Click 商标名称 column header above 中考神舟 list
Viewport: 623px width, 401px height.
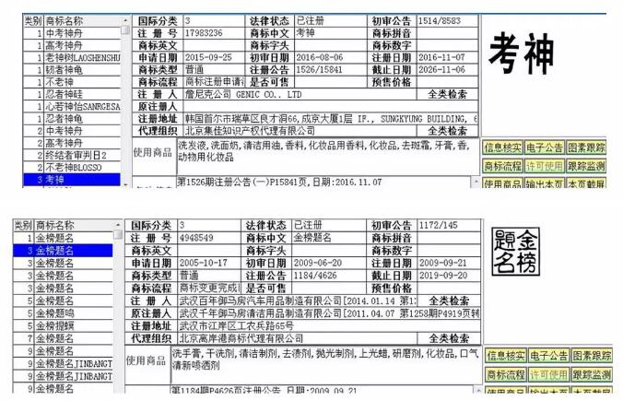click(82, 20)
